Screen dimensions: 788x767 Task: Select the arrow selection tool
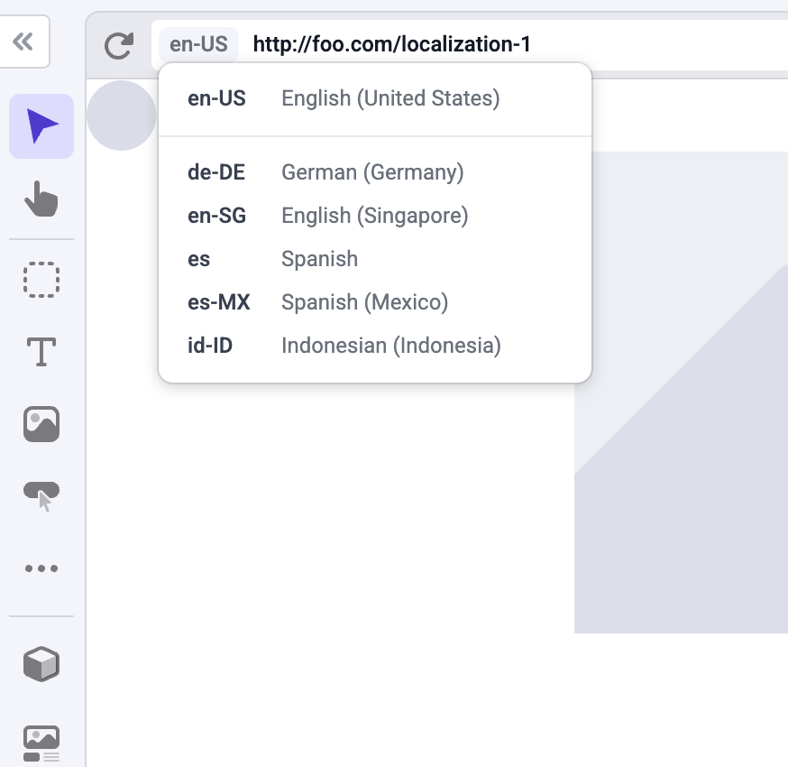41,126
